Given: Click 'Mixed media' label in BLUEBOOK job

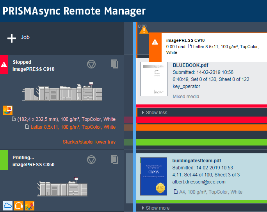Looking at the screenshot, I should 186,97.
